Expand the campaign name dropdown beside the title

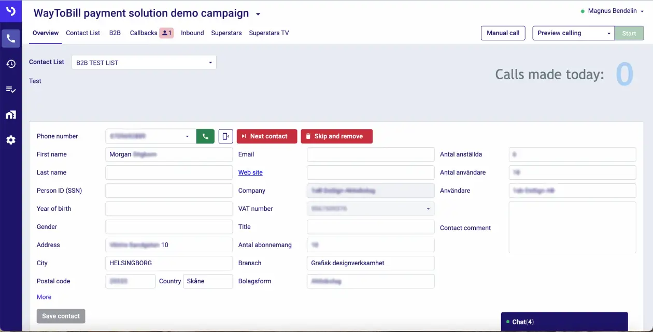258,14
